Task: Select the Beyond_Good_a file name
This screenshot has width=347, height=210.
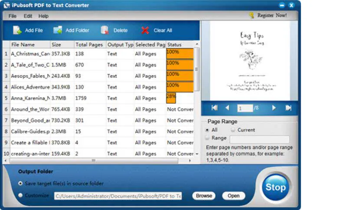Action: [30, 120]
